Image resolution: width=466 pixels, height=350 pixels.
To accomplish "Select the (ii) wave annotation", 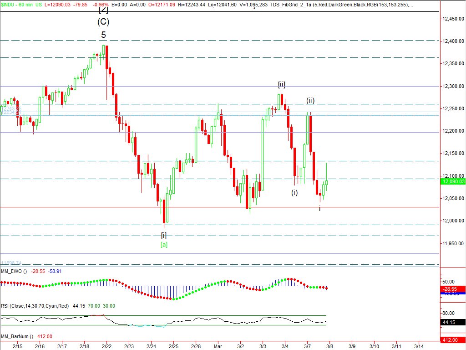I will pos(310,101).
